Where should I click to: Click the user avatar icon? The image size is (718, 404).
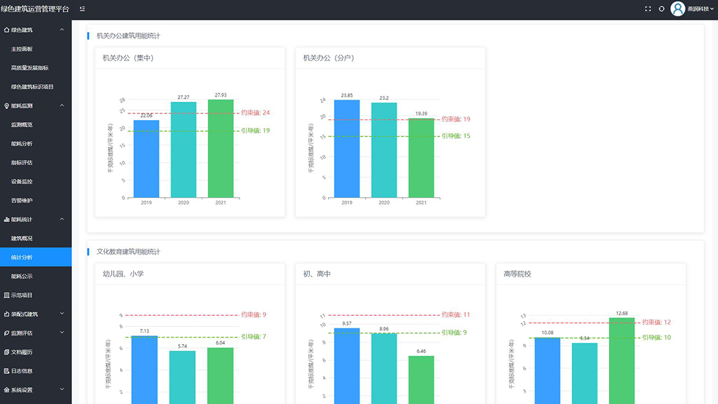coord(678,9)
